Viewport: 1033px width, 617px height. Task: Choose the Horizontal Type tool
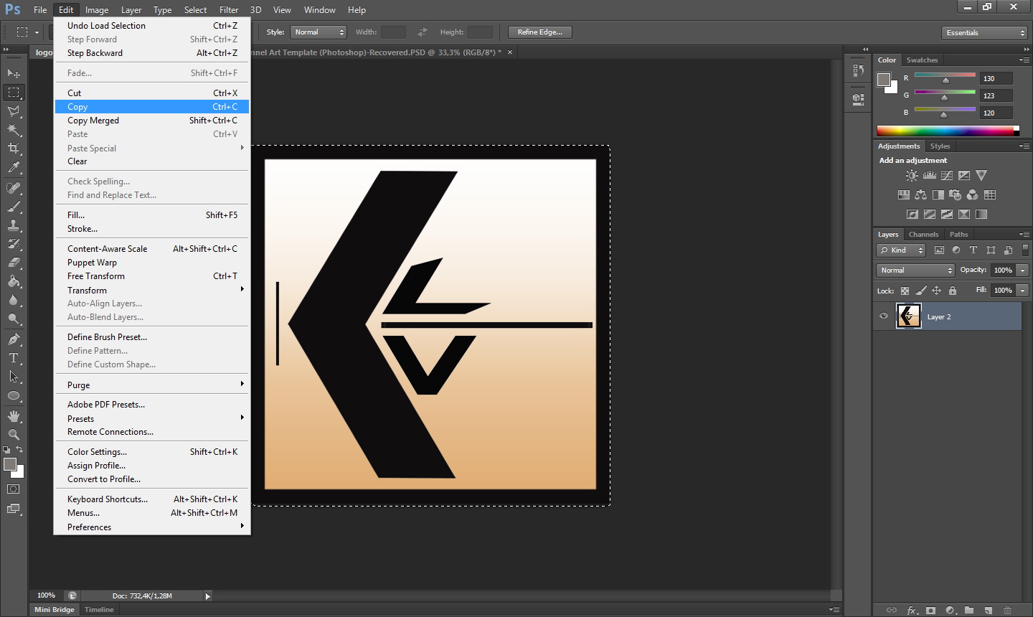(x=14, y=358)
